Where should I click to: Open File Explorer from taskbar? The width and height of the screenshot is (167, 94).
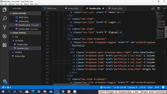pyautogui.click(x=45, y=92)
